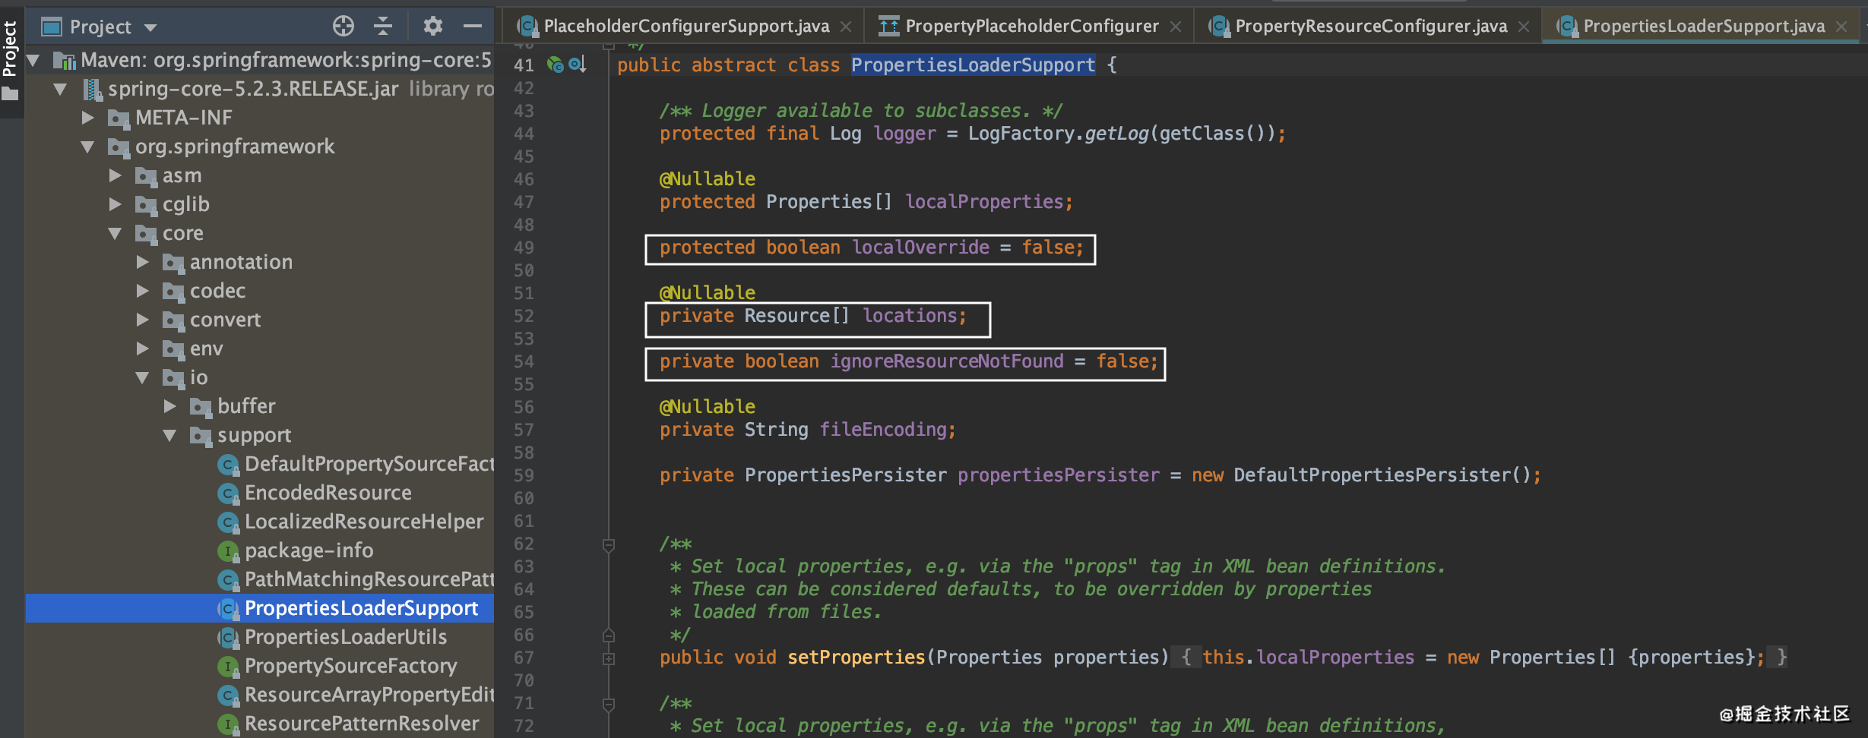Click the Spring bean gutter icon on line 41
The image size is (1868, 738).
(556, 65)
